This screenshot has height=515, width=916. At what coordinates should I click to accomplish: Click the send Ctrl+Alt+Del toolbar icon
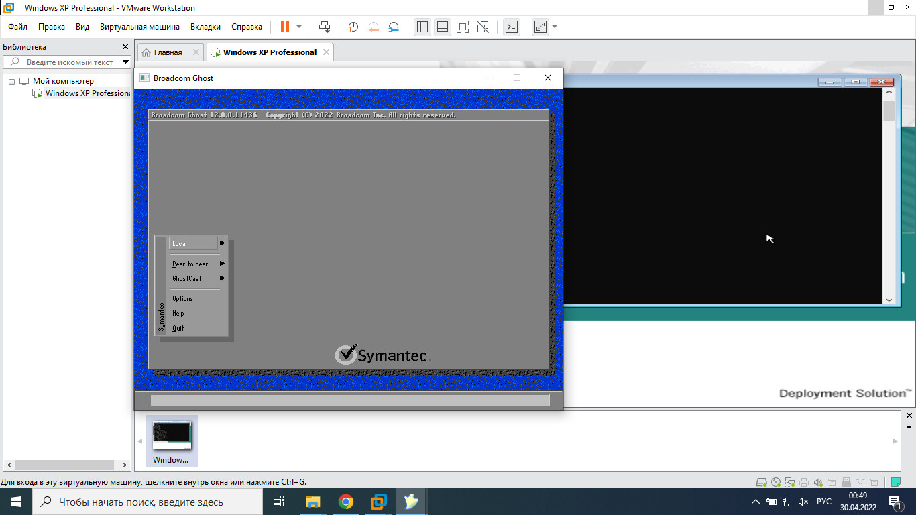coord(325,27)
